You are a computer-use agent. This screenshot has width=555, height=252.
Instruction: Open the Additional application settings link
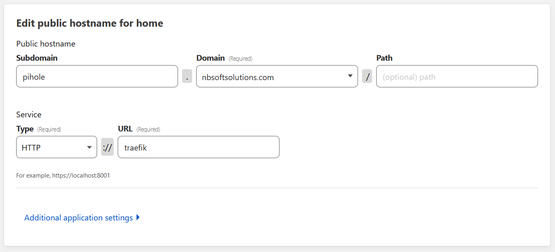tap(78, 218)
